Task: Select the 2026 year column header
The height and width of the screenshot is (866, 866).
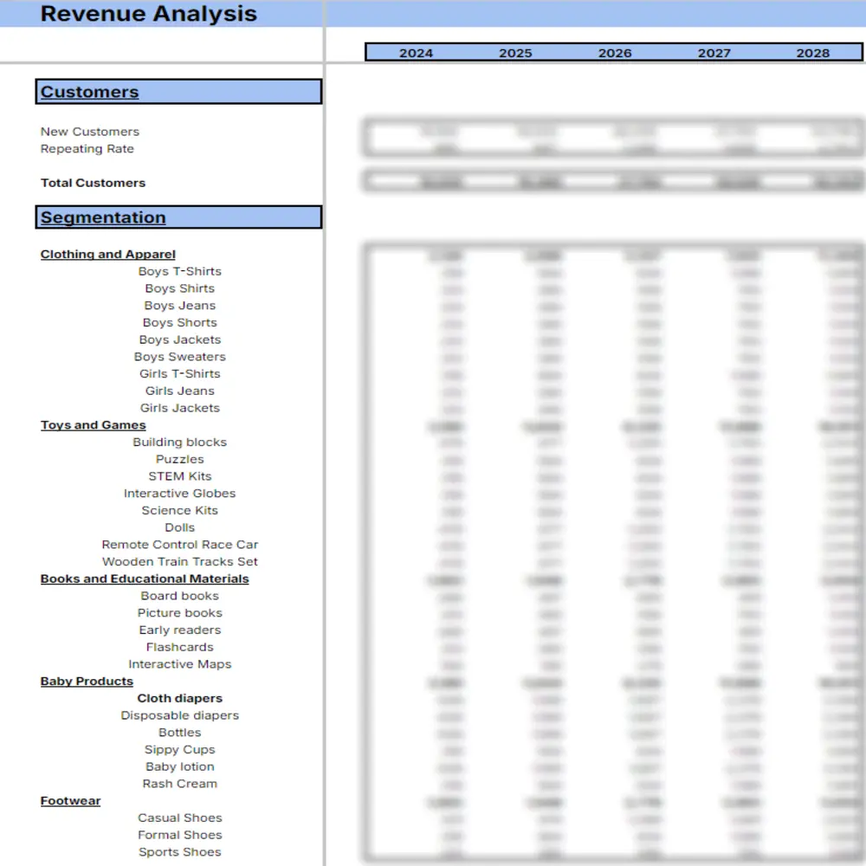Action: coord(615,53)
